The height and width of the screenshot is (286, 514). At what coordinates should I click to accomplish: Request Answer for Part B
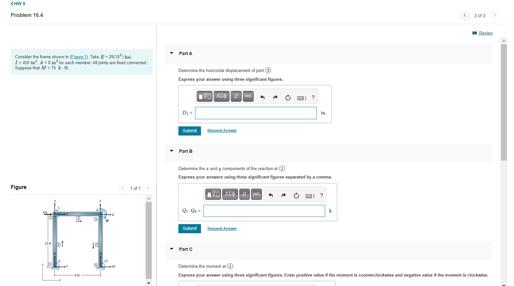pyautogui.click(x=222, y=229)
